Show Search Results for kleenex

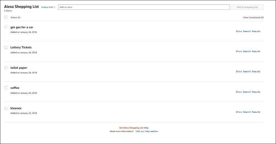tap(248, 112)
